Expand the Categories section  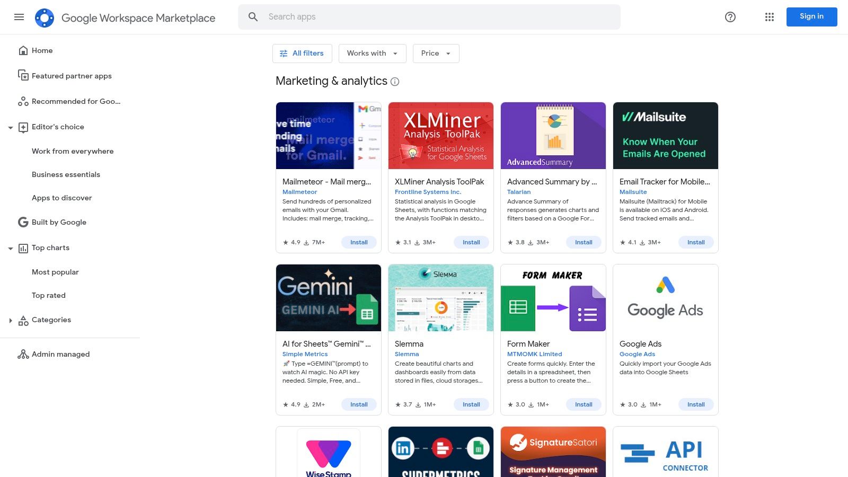(11, 320)
